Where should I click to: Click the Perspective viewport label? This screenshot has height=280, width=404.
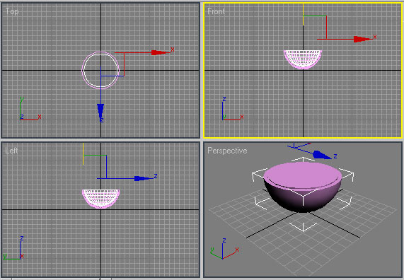(x=227, y=151)
